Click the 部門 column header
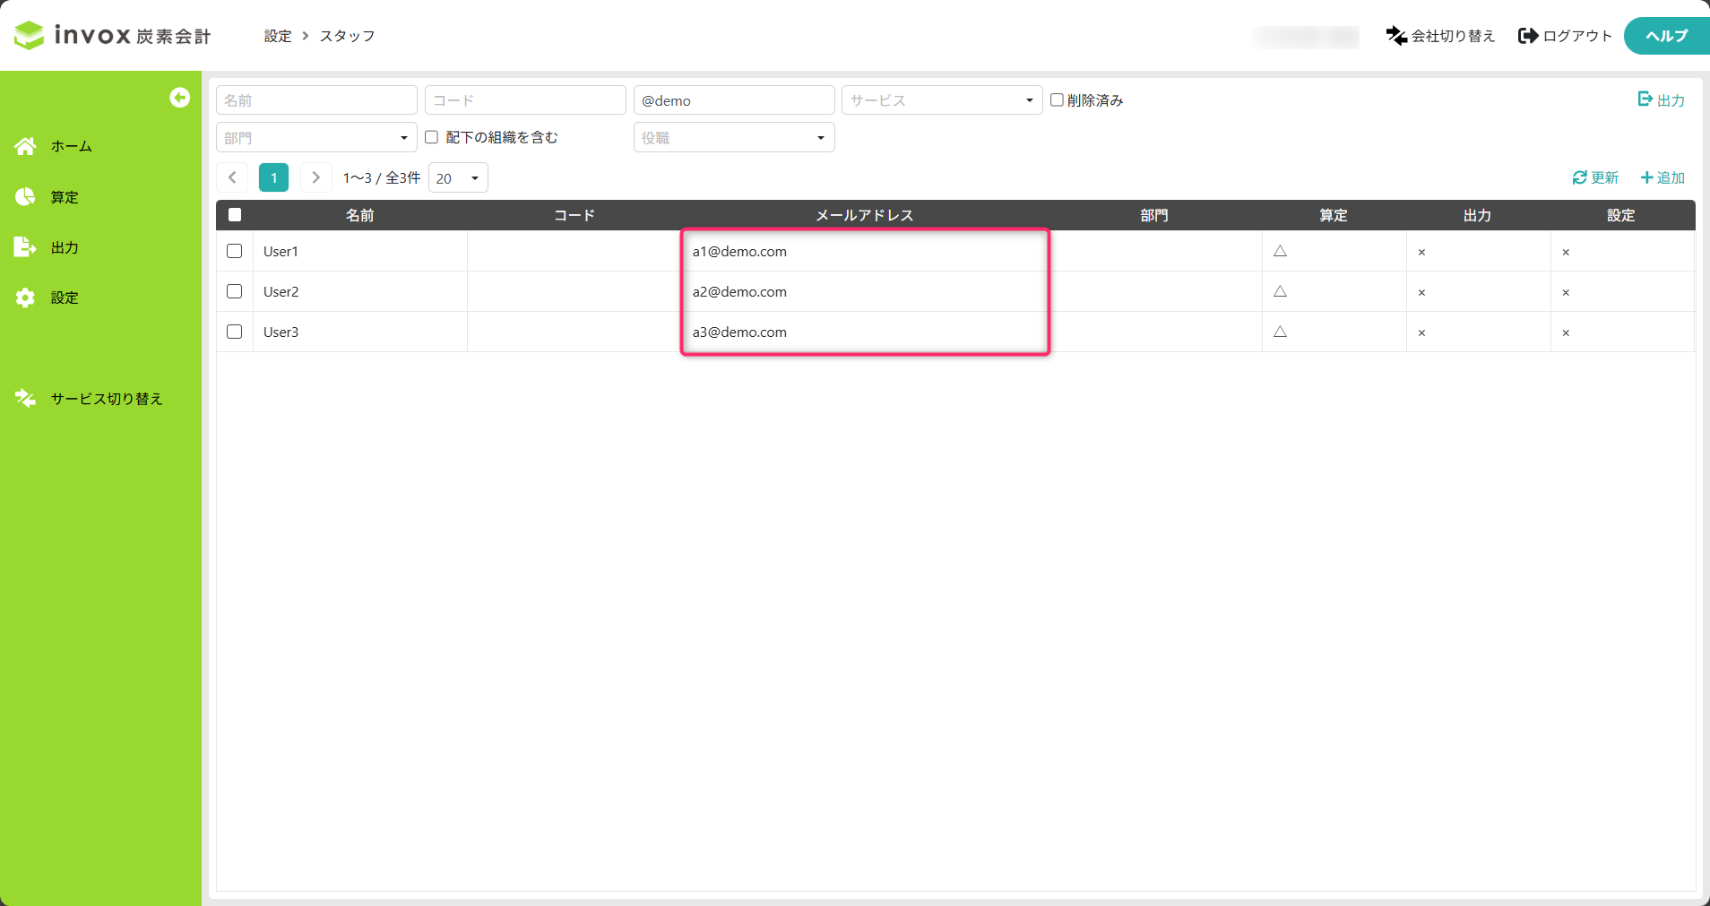 tap(1154, 215)
